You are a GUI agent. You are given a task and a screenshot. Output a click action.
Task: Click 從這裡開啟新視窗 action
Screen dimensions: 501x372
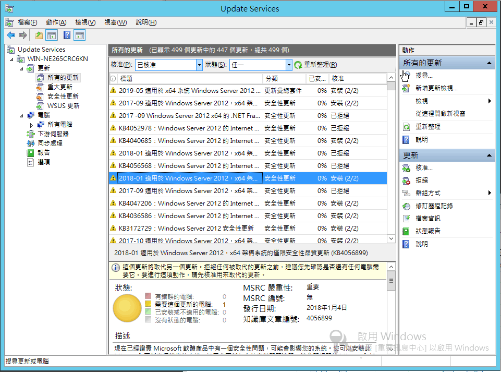point(440,114)
